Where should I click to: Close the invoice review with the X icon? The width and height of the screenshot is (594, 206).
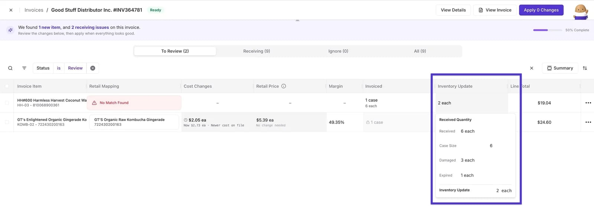(x=11, y=10)
